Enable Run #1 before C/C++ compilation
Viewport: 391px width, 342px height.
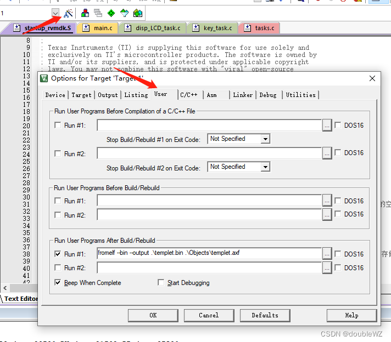[x=58, y=125]
